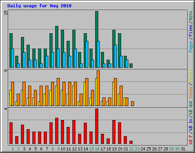Click the 'Files' legend label

tap(191, 31)
